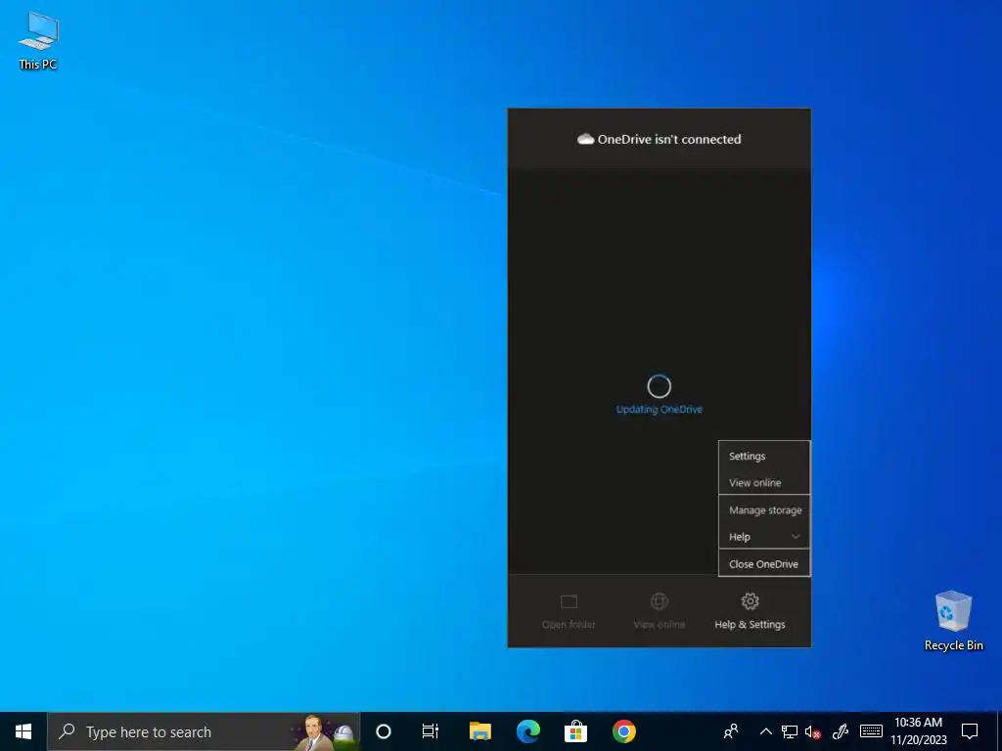Open the touch keyboard tray icon
Screen dimensions: 1002x751
tap(871, 731)
